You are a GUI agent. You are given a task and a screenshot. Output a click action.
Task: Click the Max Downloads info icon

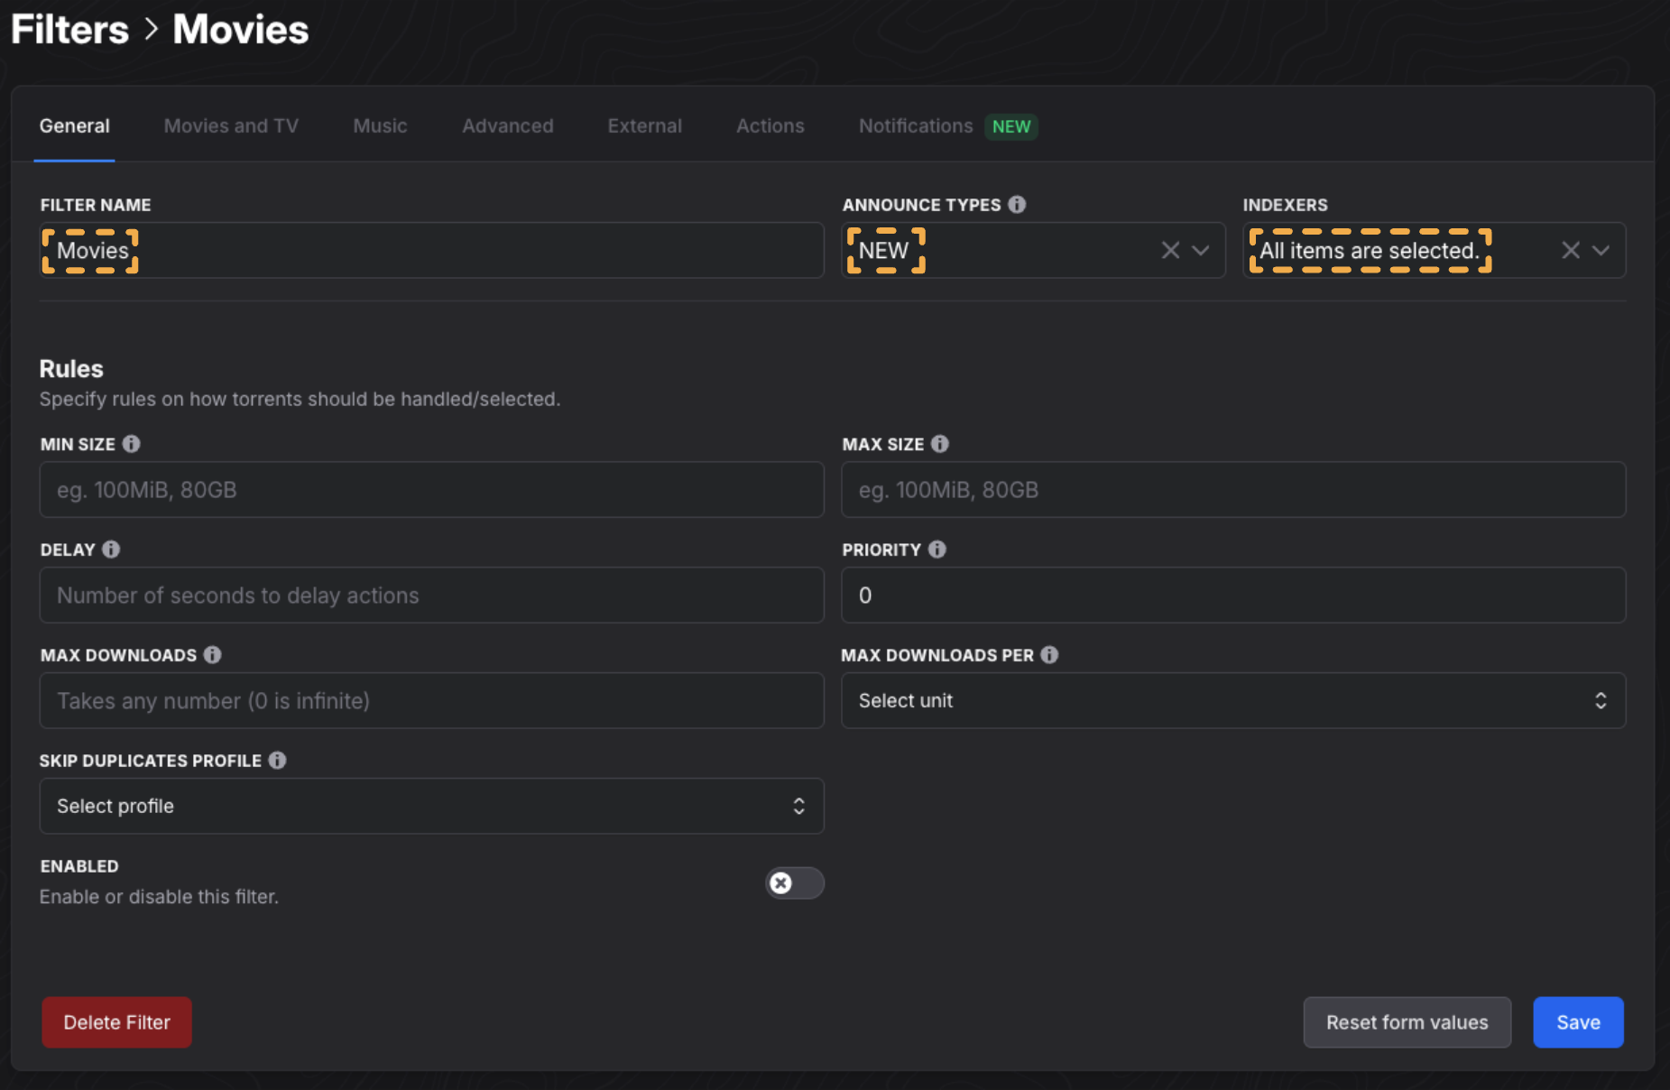(212, 655)
